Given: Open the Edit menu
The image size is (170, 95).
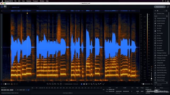Looking at the screenshot, I should (19, 1).
